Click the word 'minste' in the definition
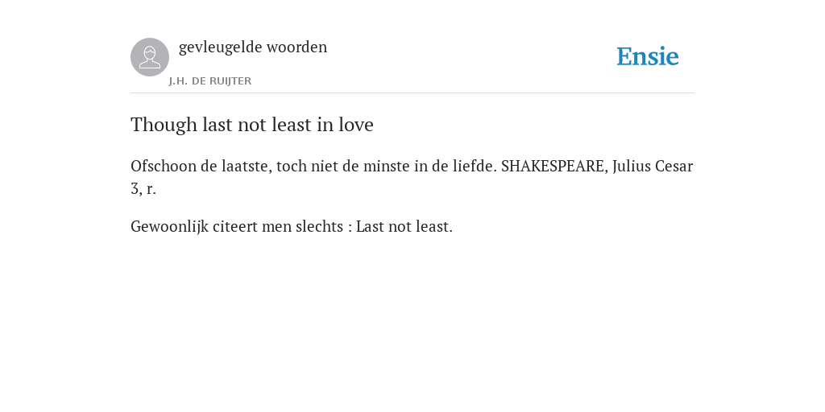This screenshot has width=825, height=412. (383, 166)
